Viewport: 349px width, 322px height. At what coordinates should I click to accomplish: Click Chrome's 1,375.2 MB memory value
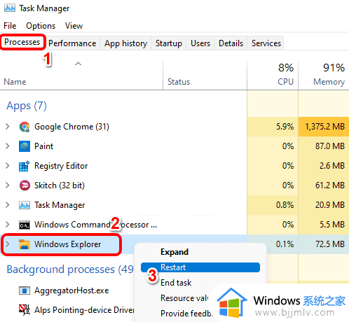tap(324, 127)
